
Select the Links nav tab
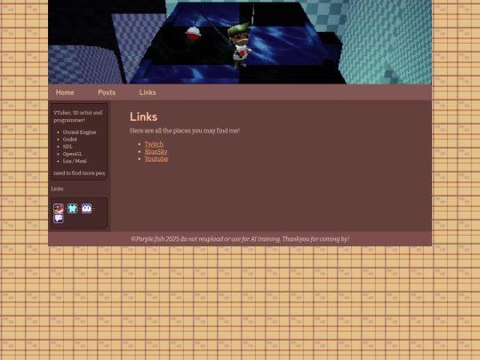pos(148,92)
